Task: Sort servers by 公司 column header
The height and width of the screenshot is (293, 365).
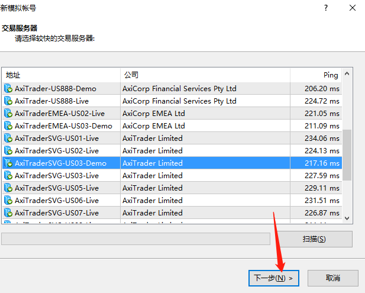Action: pos(205,75)
